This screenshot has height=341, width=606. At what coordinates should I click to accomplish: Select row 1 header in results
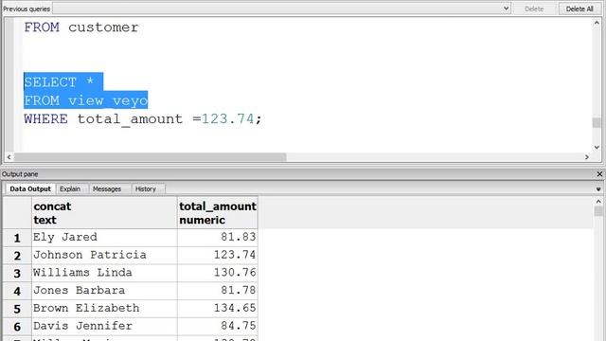(17, 238)
